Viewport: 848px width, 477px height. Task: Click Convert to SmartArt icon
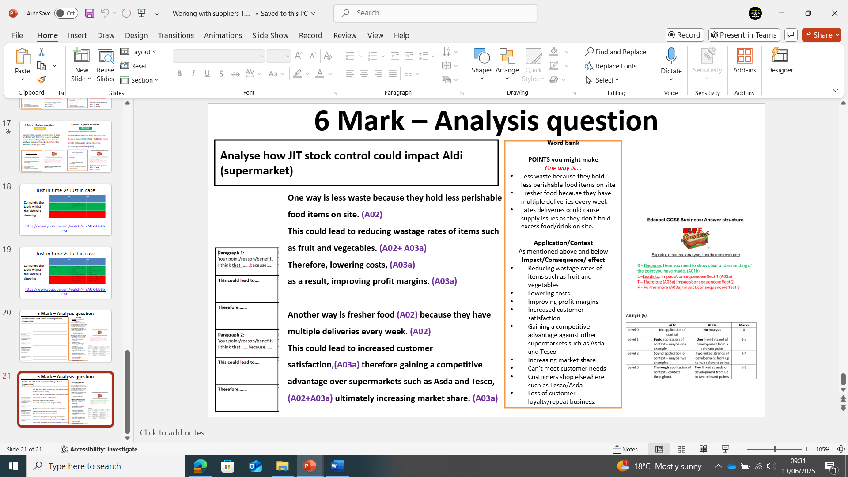click(x=447, y=80)
